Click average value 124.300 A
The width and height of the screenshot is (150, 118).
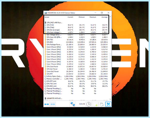pyautogui.click(x=104, y=42)
